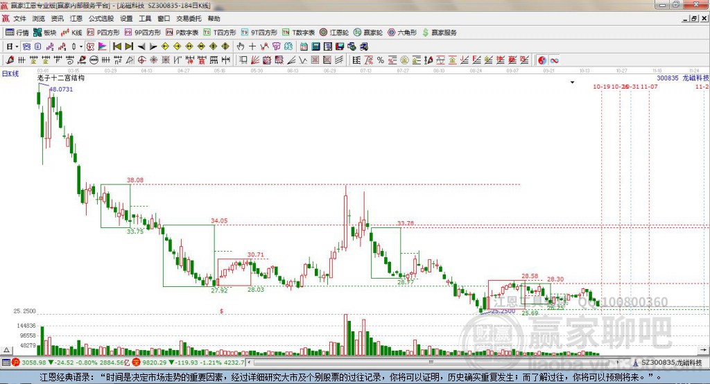Open the 江恩轮 Gann wheel tool
The width and height of the screenshot is (710, 384).
(x=334, y=33)
